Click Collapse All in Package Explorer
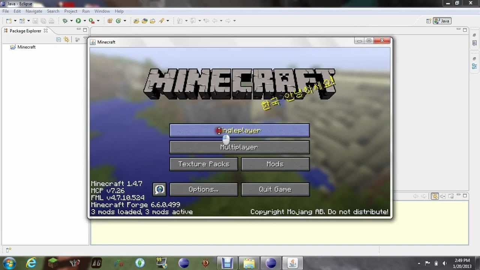The height and width of the screenshot is (270, 480). [x=58, y=39]
